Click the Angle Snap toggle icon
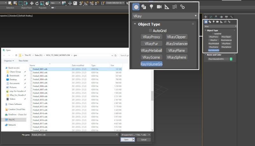 (86, 3)
